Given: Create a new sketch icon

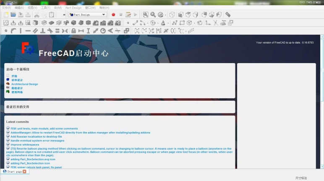Looking at the screenshot, I should [x=6, y=23].
